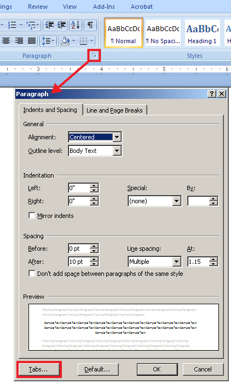Click the line spacing ribbon icon
This screenshot has width=231, height=384.
click(x=48, y=40)
